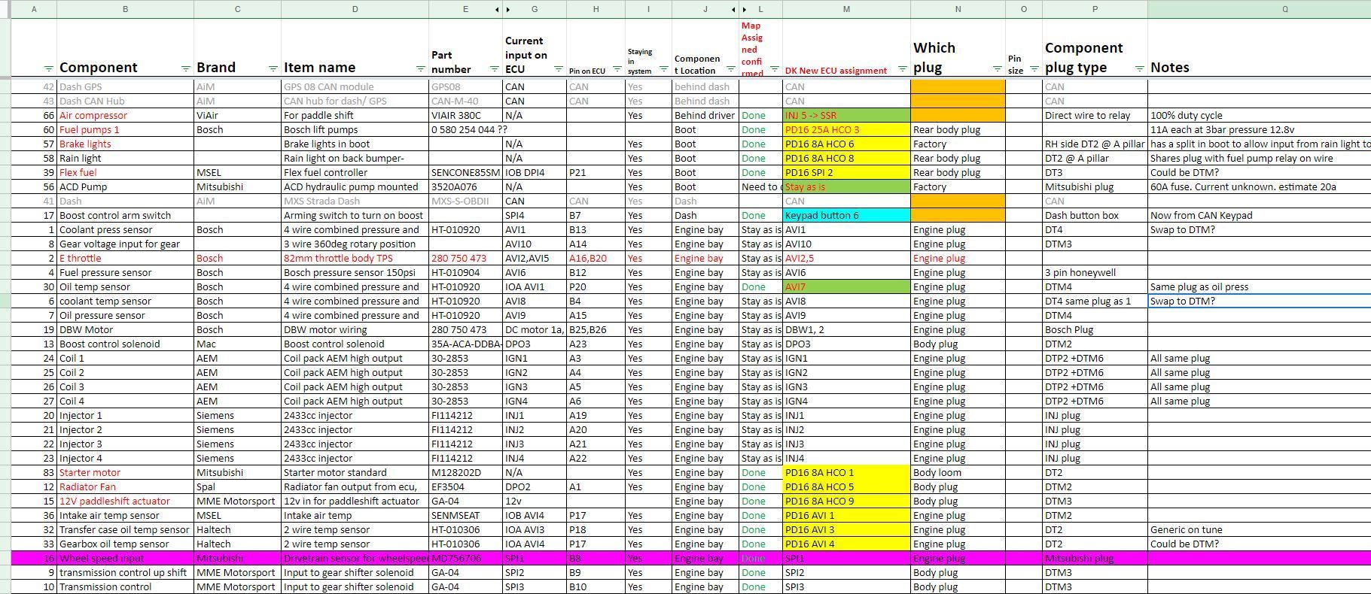
Task: Click the Pin on ECU filter icon
Action: [x=617, y=68]
